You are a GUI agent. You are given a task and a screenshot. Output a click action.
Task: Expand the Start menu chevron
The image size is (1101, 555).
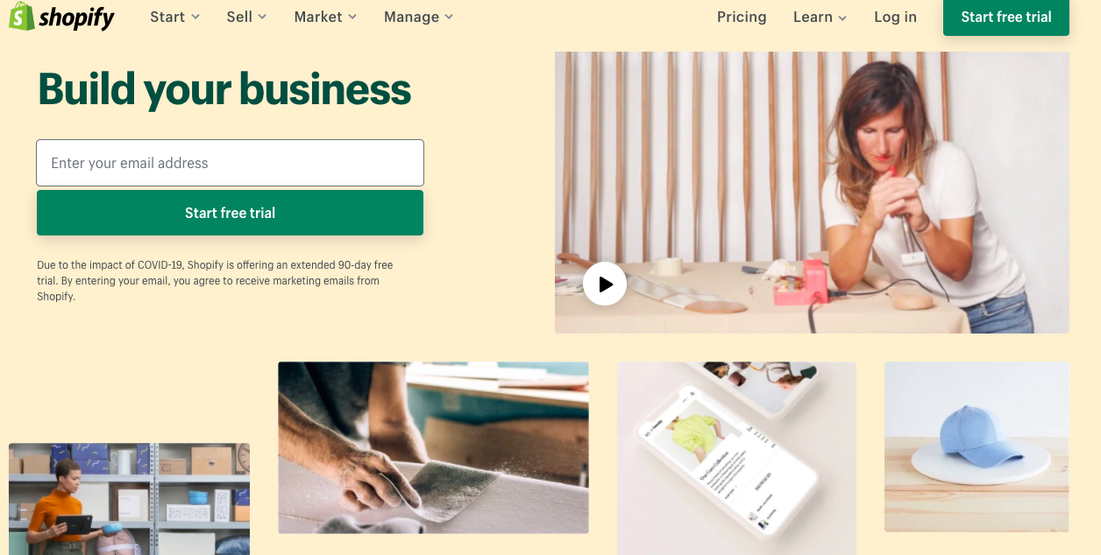pos(195,17)
